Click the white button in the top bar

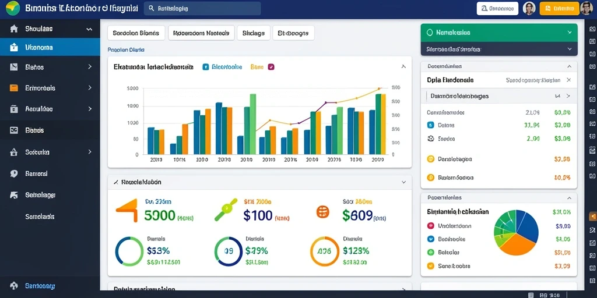(x=497, y=8)
